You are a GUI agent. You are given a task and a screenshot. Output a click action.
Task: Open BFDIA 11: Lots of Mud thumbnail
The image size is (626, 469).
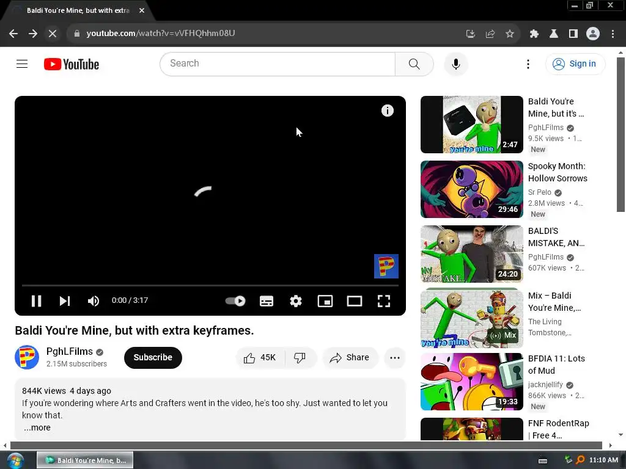tap(471, 382)
